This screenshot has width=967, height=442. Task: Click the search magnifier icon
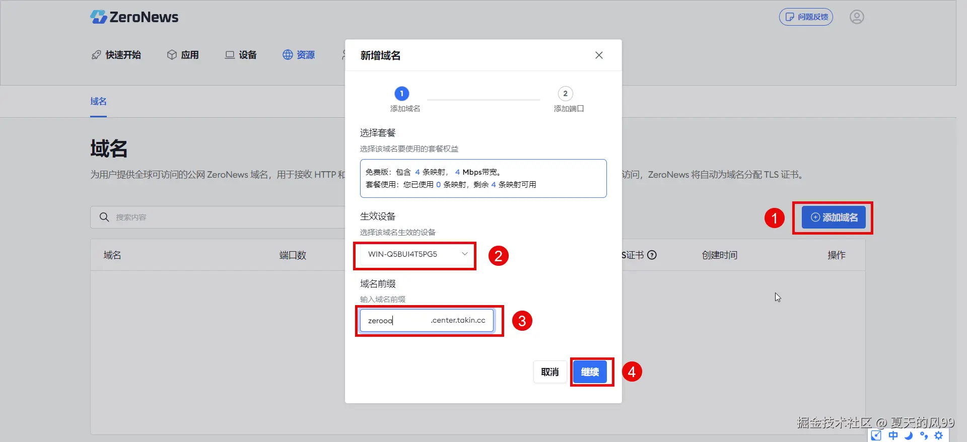coord(104,217)
